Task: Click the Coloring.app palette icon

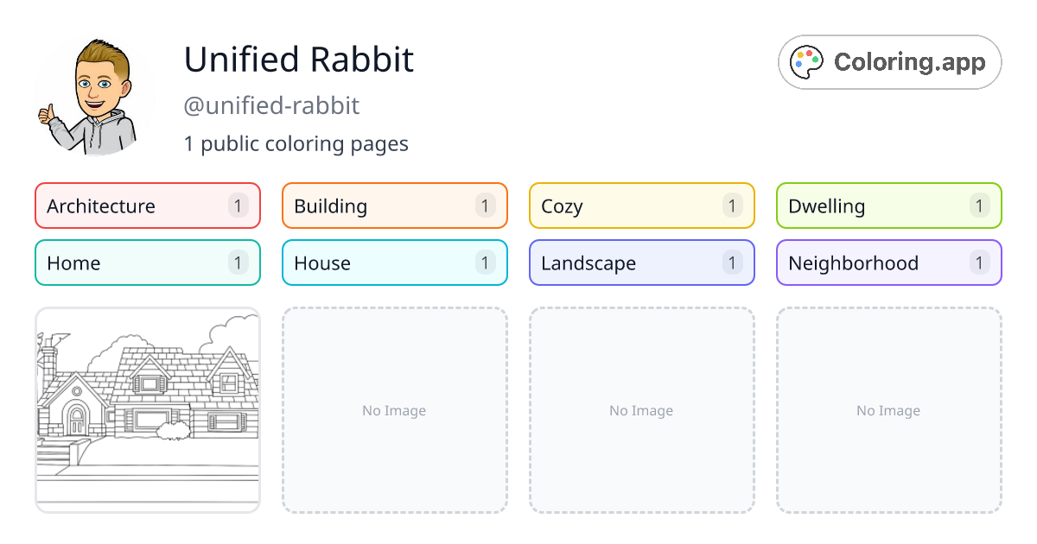Action: (x=806, y=61)
